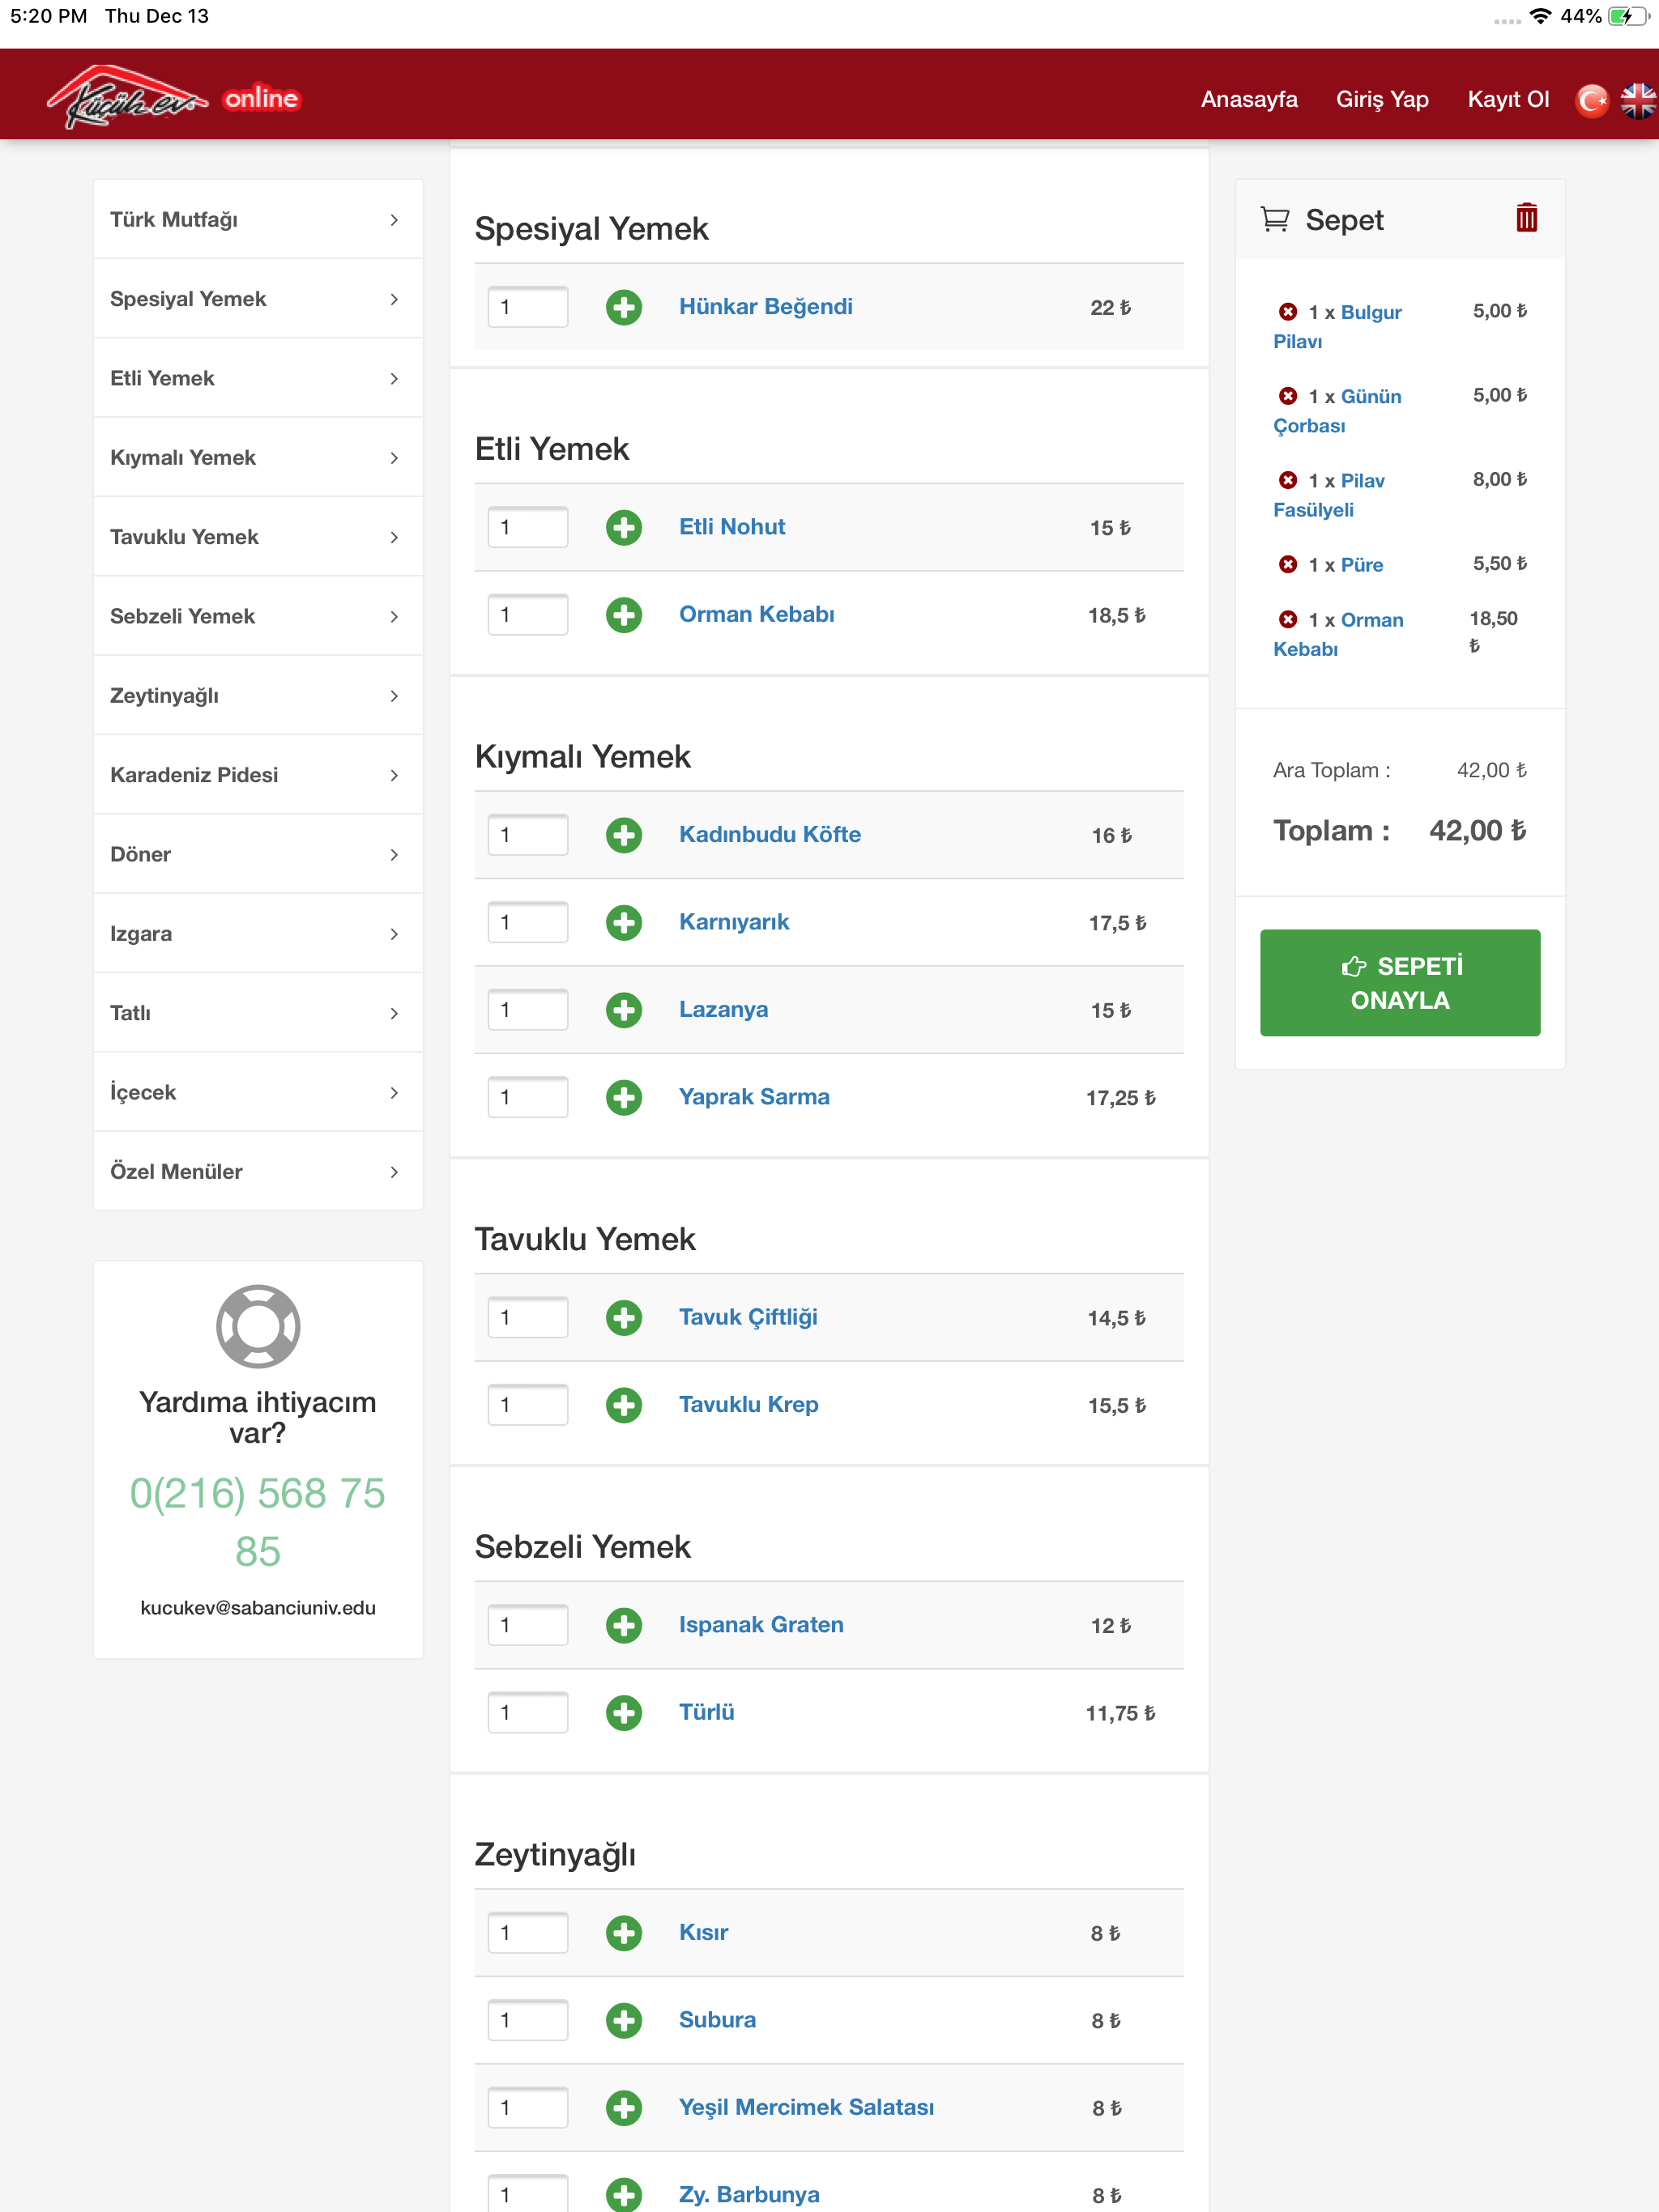Expand the Karadeniz Pidesi category
The image size is (1659, 2212).
(x=258, y=775)
